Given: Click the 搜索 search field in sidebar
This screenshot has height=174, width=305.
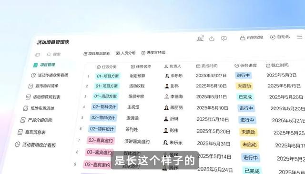Looking at the screenshot, I should pos(54,54).
